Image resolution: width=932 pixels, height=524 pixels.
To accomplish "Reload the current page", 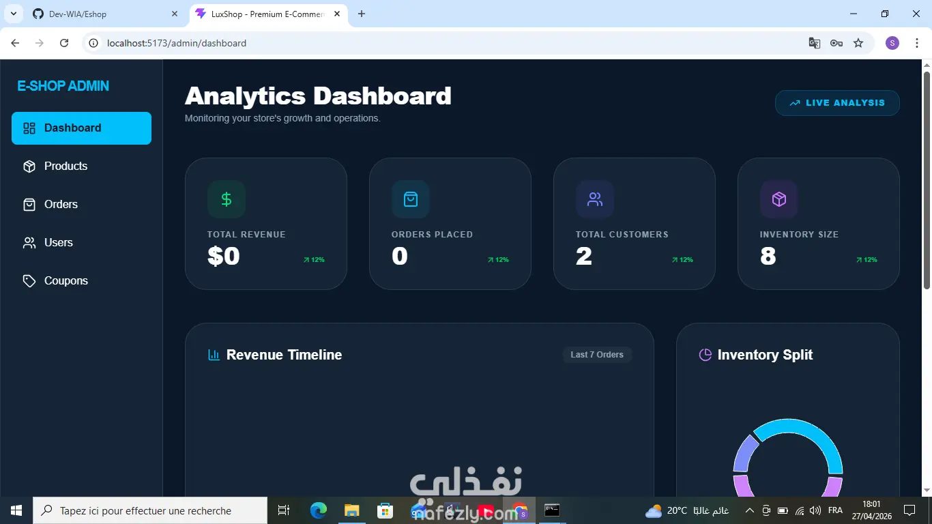I will [x=64, y=43].
